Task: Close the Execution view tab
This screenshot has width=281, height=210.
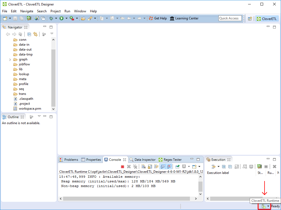Action: click(x=229, y=160)
